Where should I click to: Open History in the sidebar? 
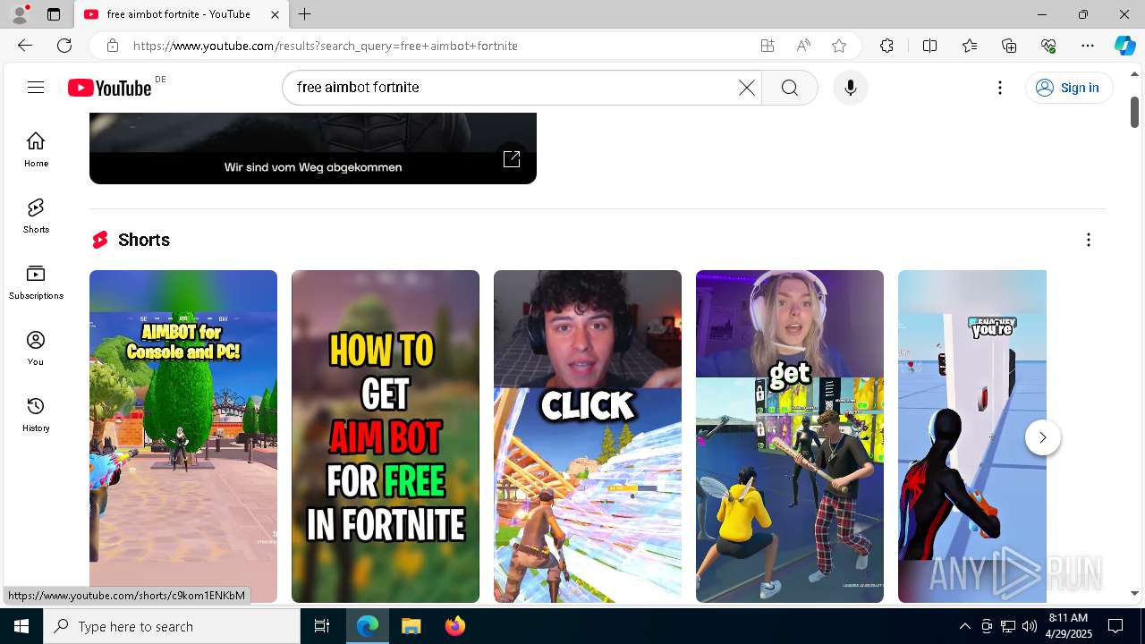(x=36, y=414)
